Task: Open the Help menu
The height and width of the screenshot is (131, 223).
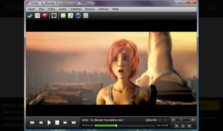Action: pyautogui.click(x=115, y=9)
